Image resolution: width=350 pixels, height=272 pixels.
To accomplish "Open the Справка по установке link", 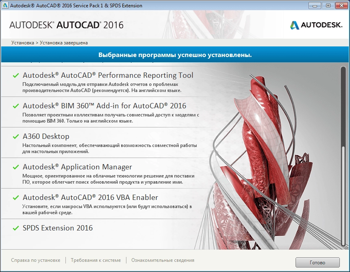I will coord(36,260).
